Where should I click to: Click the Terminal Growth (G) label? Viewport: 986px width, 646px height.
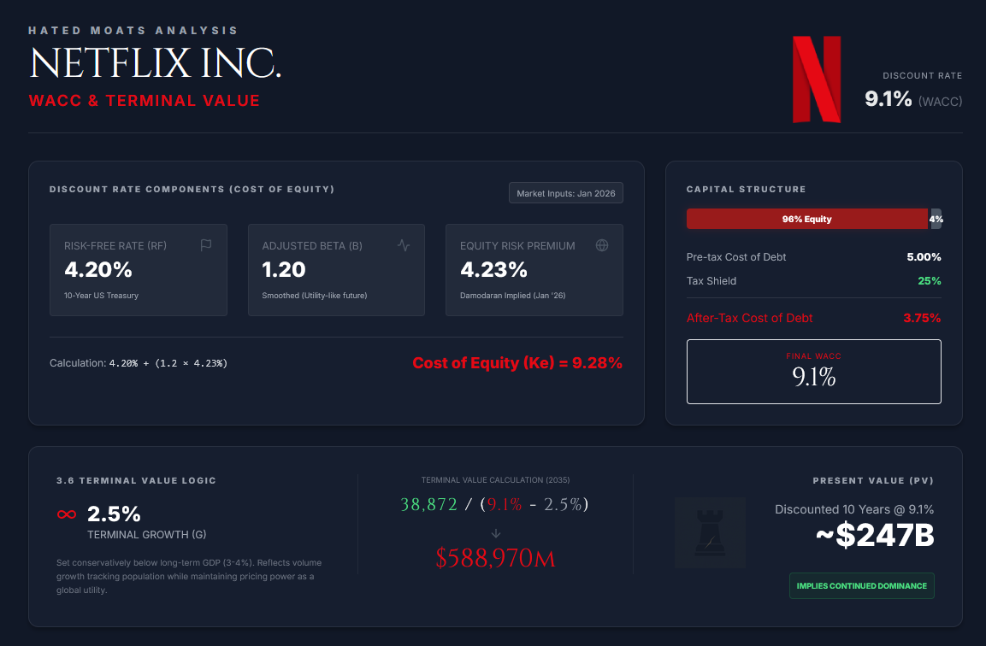coord(146,535)
